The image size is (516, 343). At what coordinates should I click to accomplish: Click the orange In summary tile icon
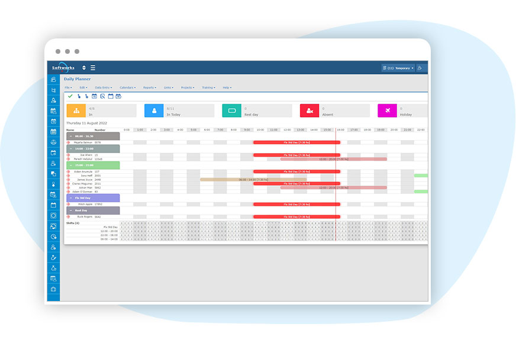(x=76, y=111)
